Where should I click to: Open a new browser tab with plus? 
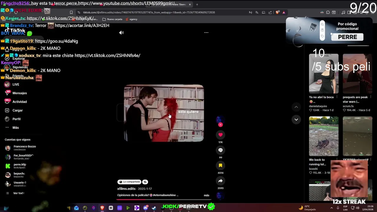tap(197, 4)
